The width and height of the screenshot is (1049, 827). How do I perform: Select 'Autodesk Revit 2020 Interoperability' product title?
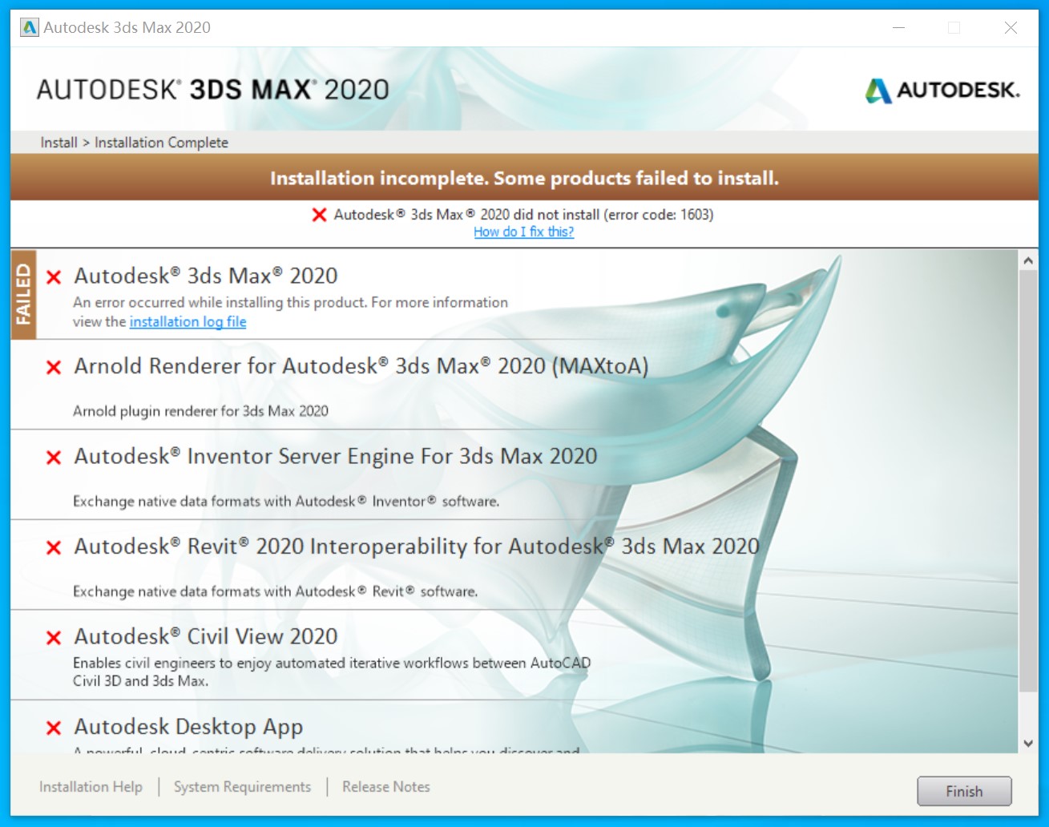click(x=417, y=547)
